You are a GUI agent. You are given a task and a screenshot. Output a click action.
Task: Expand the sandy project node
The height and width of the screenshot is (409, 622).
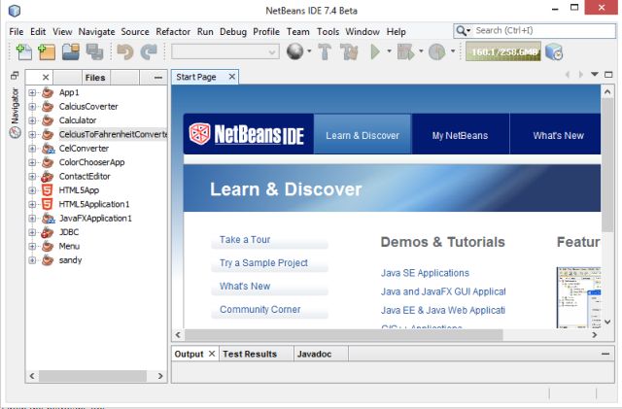32,260
